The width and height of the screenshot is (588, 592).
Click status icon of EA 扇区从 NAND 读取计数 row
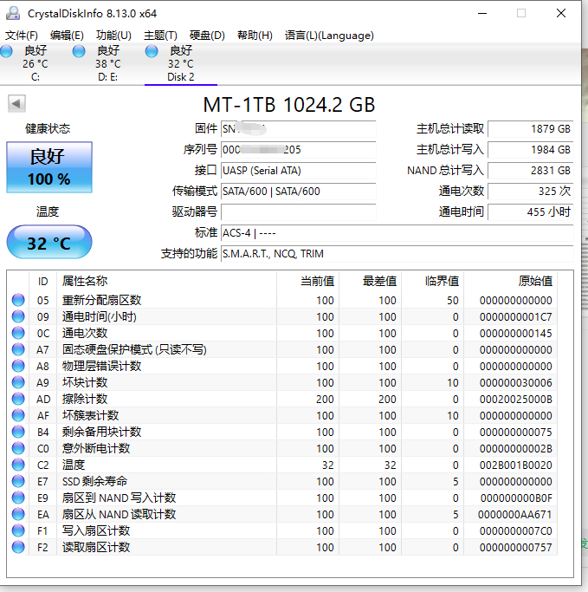pyautogui.click(x=18, y=514)
